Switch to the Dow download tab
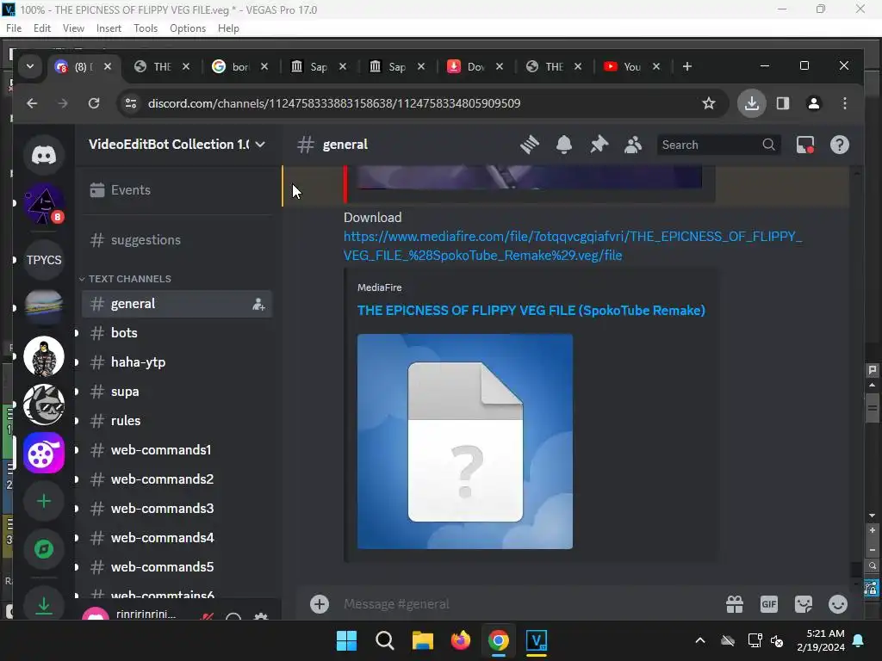Image resolution: width=882 pixels, height=661 pixels. [475, 66]
